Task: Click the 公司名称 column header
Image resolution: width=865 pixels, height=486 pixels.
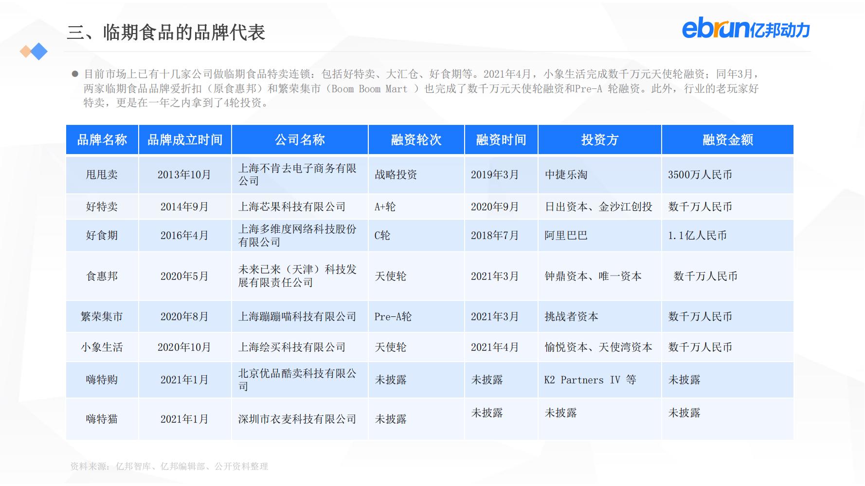Action: tap(300, 139)
